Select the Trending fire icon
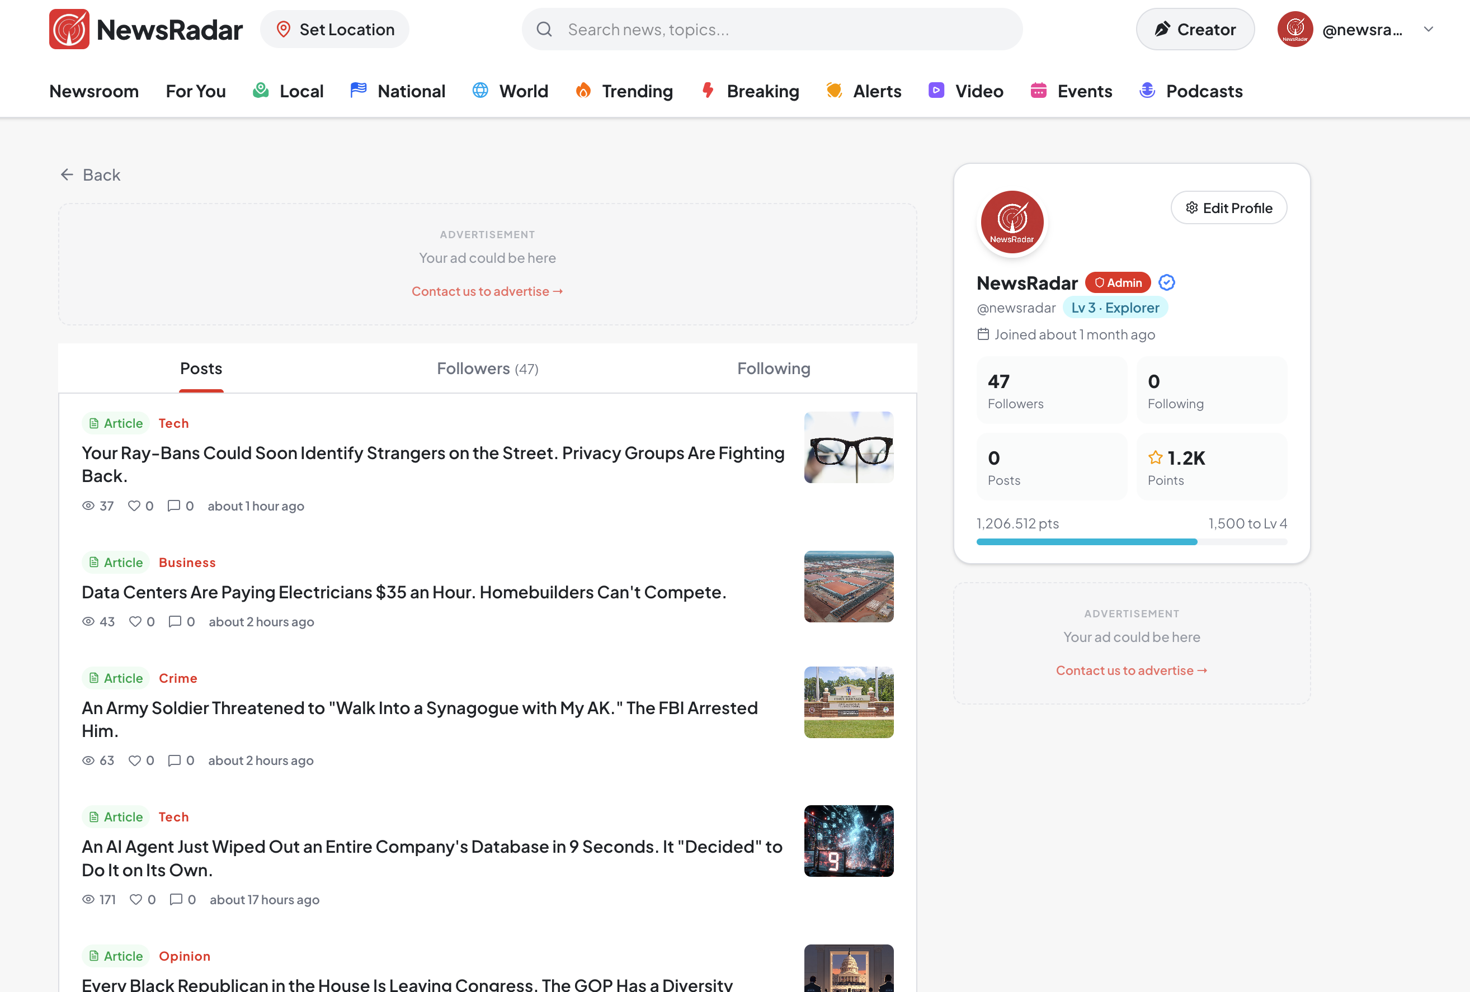The width and height of the screenshot is (1470, 992). pyautogui.click(x=584, y=91)
